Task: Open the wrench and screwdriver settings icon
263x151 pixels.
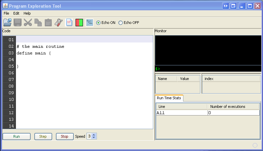Action: [x=59, y=23]
